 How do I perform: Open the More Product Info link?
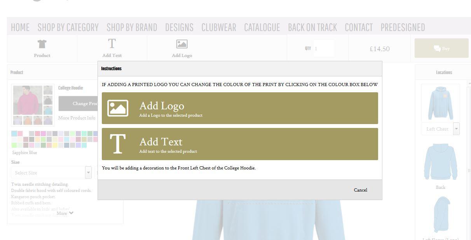(77, 118)
